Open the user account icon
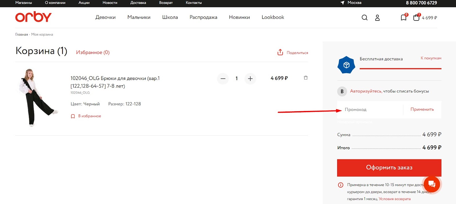Screen dimensions: 456x204 tap(377, 18)
